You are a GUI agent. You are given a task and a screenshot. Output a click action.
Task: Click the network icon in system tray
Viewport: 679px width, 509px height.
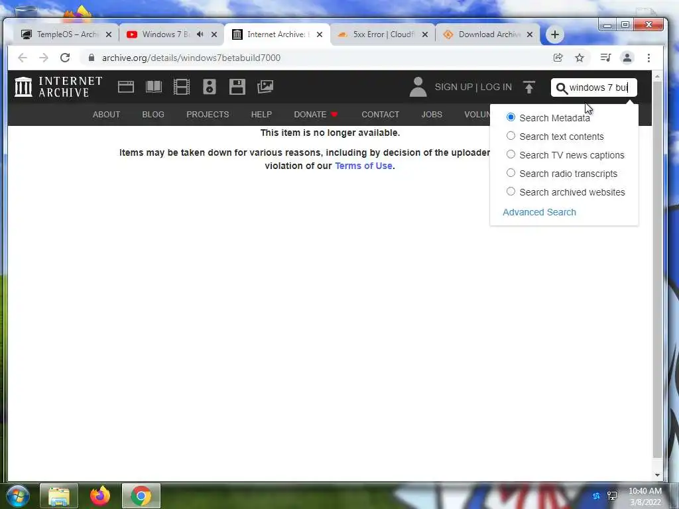612,496
